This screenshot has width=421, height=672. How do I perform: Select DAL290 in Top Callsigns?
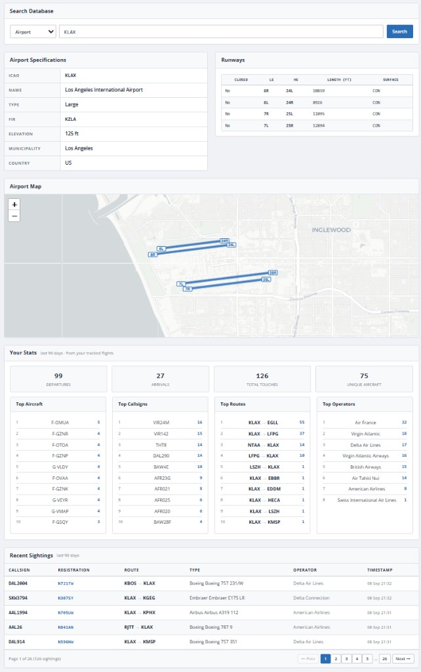[160, 455]
